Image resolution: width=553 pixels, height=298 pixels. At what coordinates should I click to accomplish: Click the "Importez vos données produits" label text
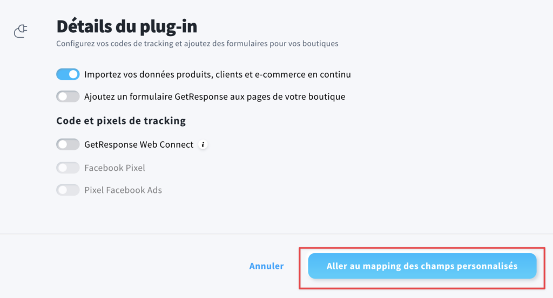[217, 74]
